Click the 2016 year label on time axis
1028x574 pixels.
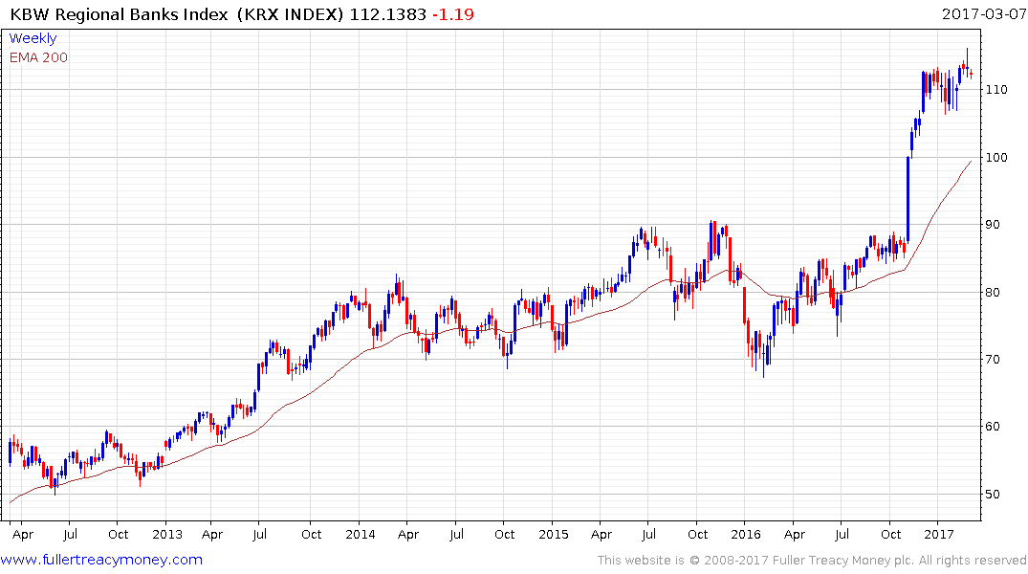coord(746,534)
